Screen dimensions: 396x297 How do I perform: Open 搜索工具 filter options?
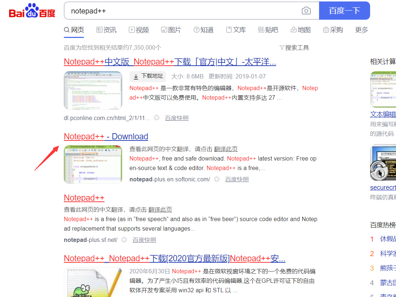pyautogui.click(x=294, y=47)
